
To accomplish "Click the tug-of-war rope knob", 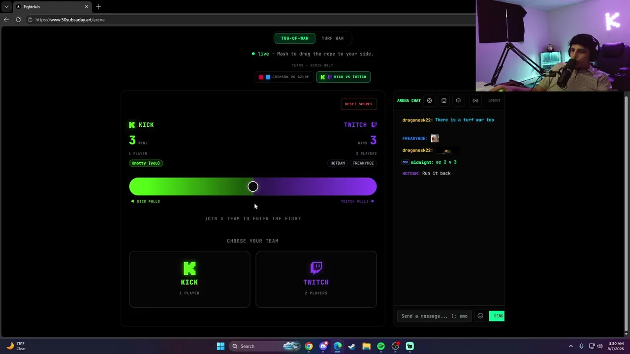I will point(253,186).
